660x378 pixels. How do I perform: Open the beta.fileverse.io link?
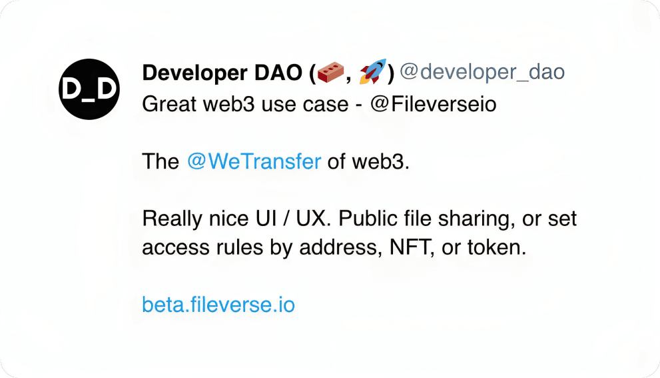[218, 305]
